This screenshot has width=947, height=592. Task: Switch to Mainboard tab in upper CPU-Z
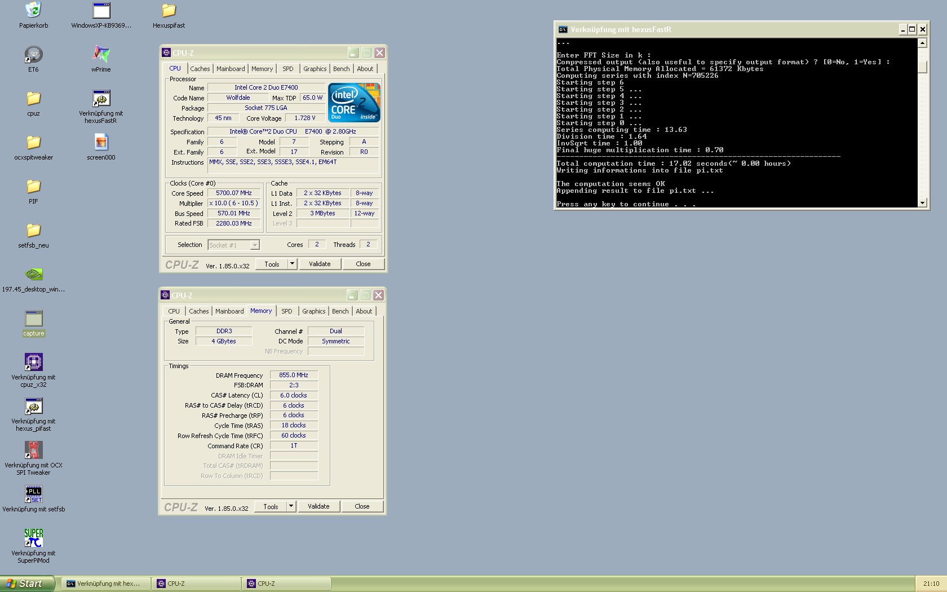click(231, 69)
